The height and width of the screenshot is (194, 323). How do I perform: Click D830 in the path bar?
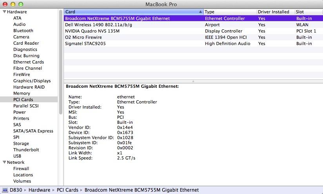click(x=16, y=190)
